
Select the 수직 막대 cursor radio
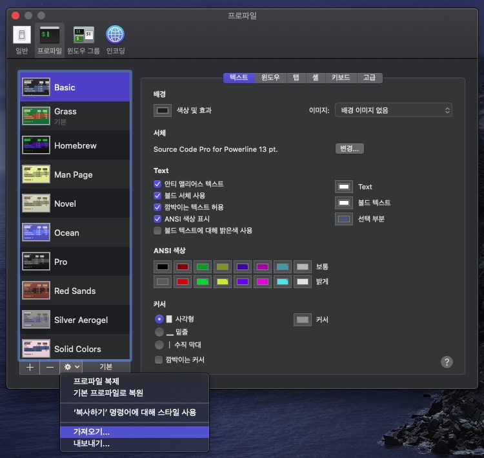(159, 344)
